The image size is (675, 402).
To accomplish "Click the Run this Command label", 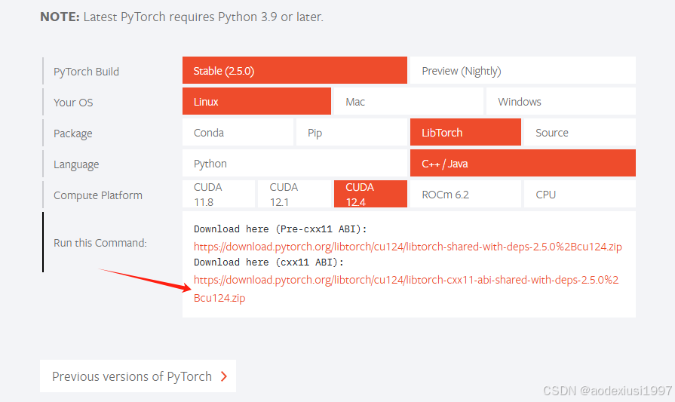I will click(100, 243).
